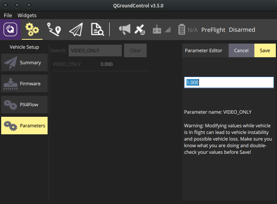Screen dimensions: 277x204
Task: Click the Vehicle Setup heading
Action: 24,47
